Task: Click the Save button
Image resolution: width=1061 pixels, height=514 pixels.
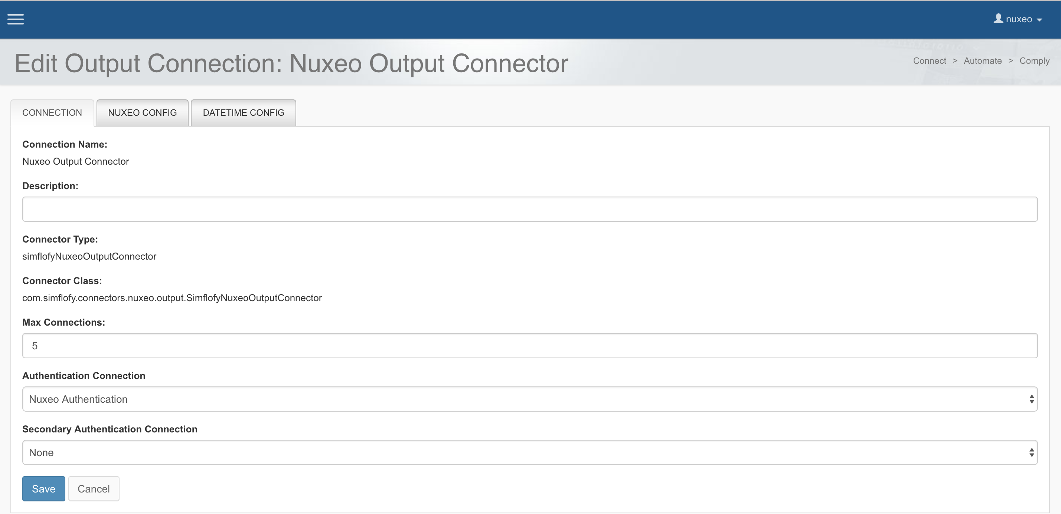Action: click(43, 488)
